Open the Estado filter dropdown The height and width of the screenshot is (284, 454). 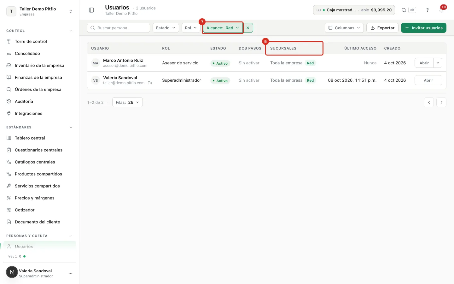[166, 28]
